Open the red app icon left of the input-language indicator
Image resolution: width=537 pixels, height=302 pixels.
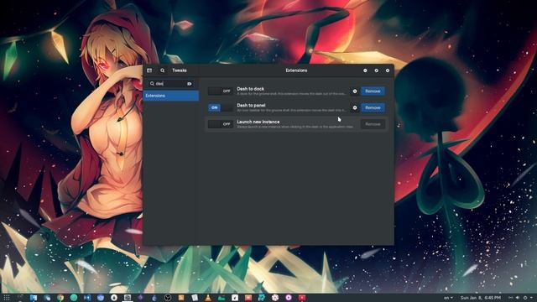(302, 298)
